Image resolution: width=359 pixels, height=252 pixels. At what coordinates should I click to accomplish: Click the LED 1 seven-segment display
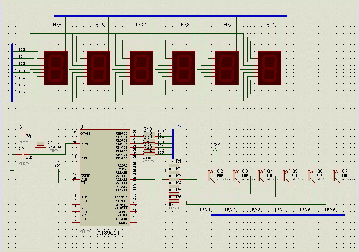pyautogui.click(x=269, y=68)
